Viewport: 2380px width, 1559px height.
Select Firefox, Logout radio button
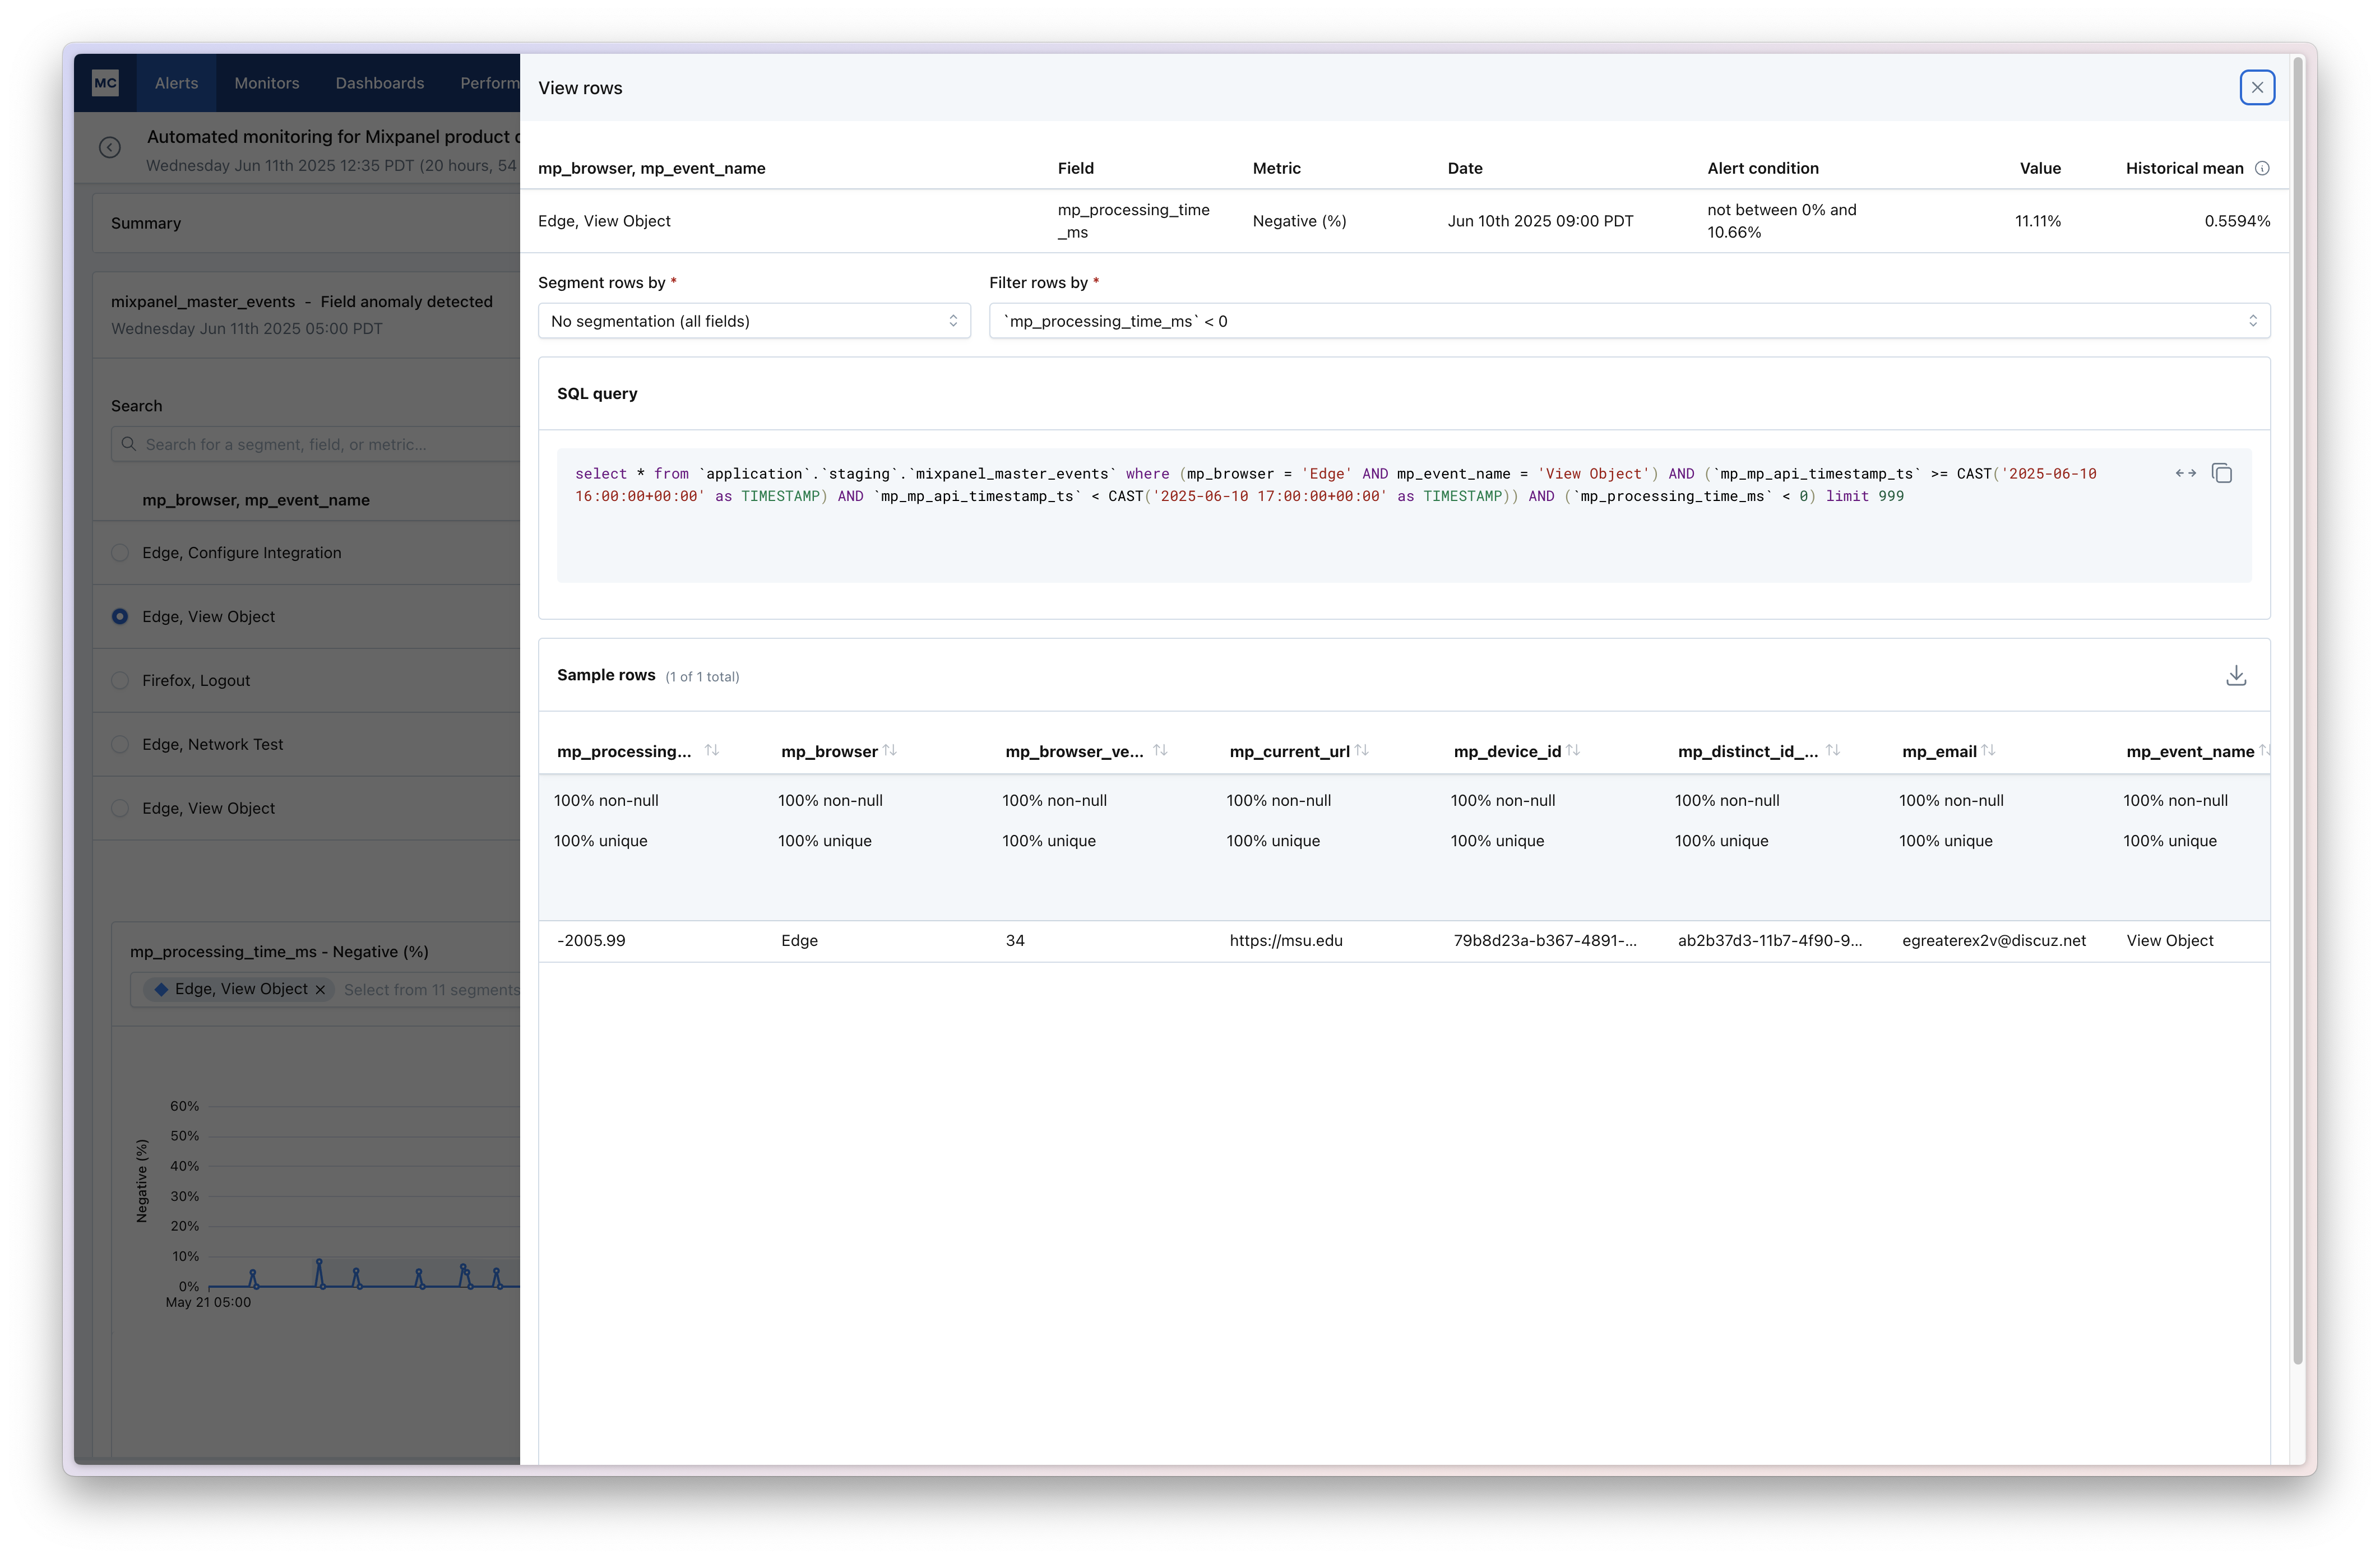pyautogui.click(x=120, y=681)
